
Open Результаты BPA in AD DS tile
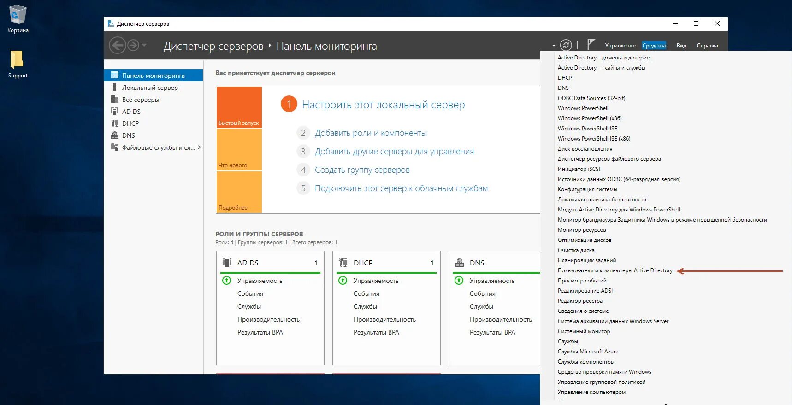coord(260,332)
